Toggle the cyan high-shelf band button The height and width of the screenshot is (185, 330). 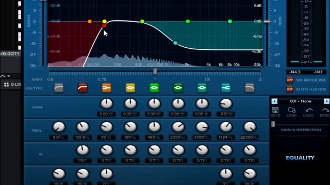226,88
